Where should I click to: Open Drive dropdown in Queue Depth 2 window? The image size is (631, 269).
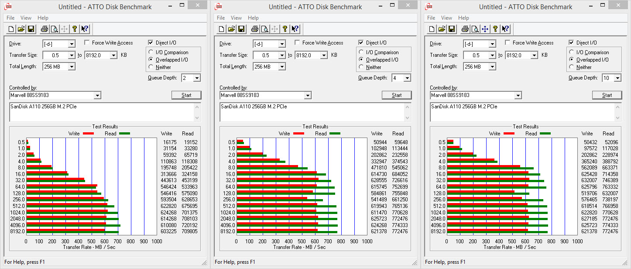pos(72,44)
